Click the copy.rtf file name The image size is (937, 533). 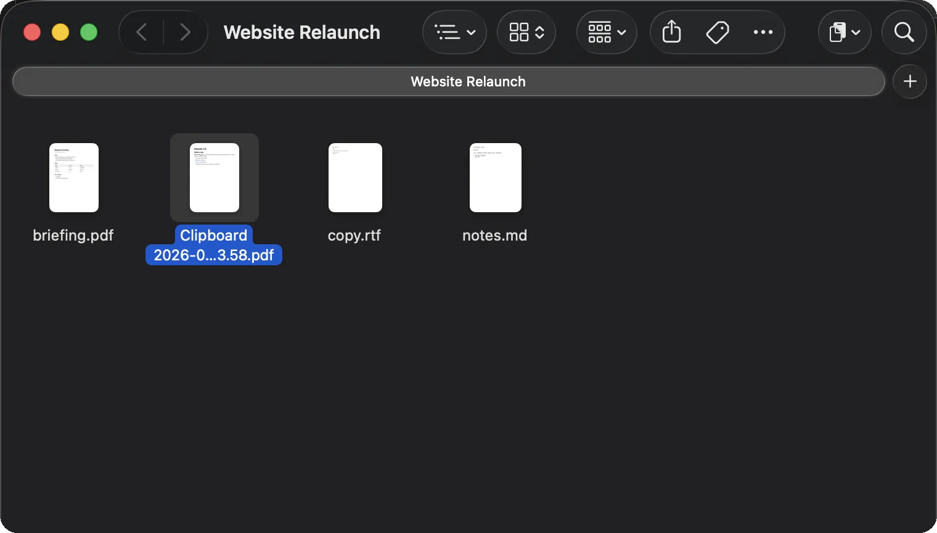tap(354, 236)
